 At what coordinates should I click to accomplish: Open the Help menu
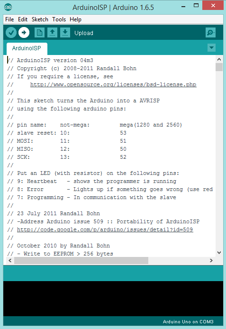point(75,19)
